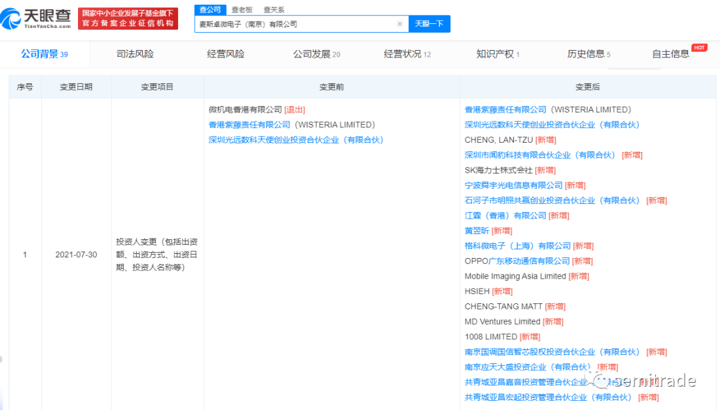The image size is (720, 410).
Task: Click the 2021-07-30 change date cell
Action: (76, 255)
